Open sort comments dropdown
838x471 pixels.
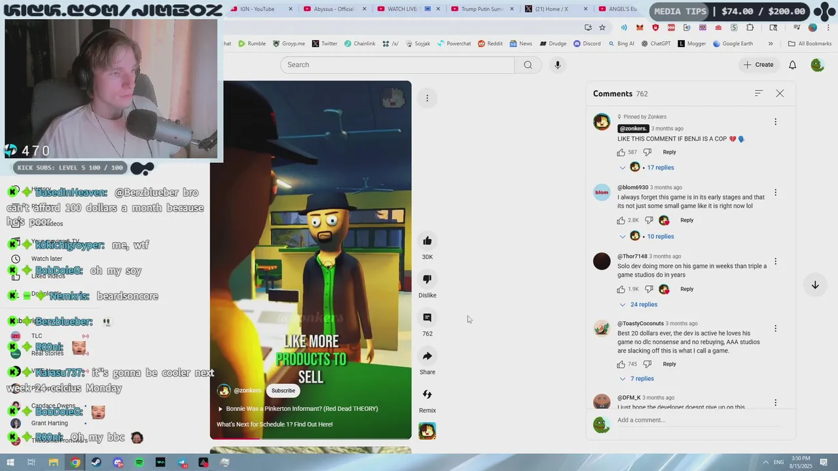(x=758, y=94)
